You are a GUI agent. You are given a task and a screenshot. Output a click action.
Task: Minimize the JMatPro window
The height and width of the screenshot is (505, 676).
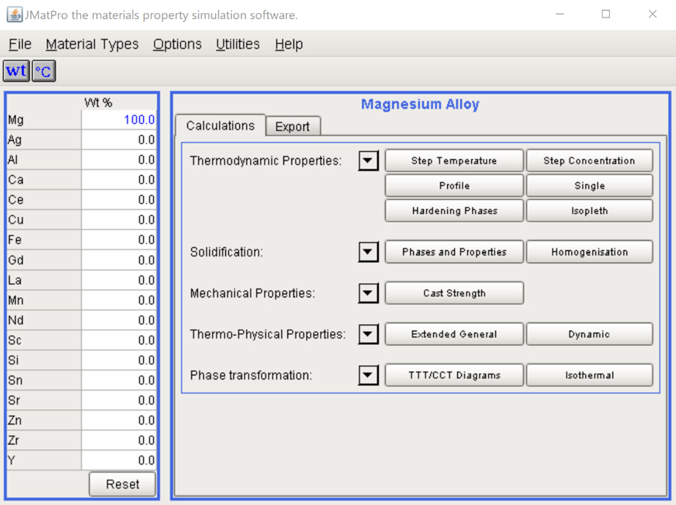559,14
